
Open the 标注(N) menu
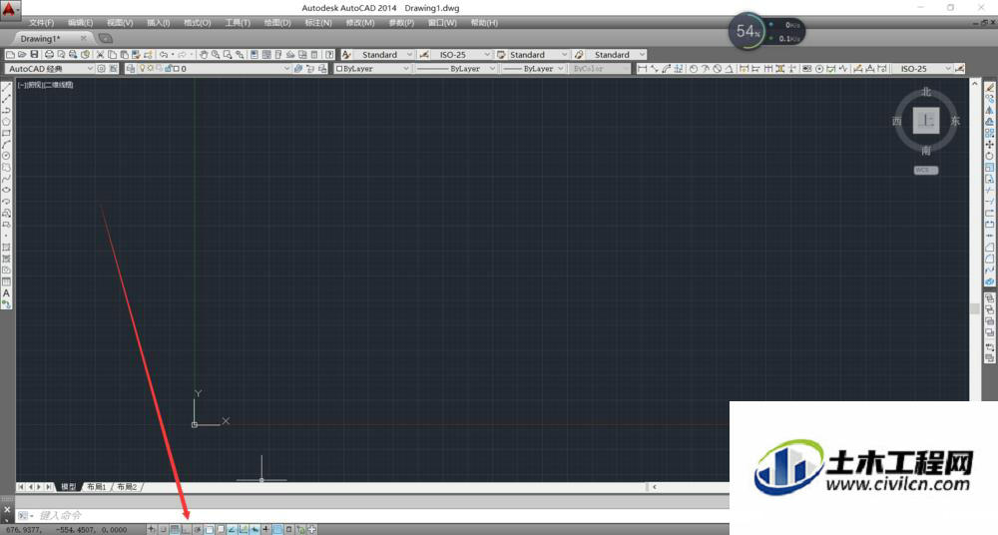318,23
